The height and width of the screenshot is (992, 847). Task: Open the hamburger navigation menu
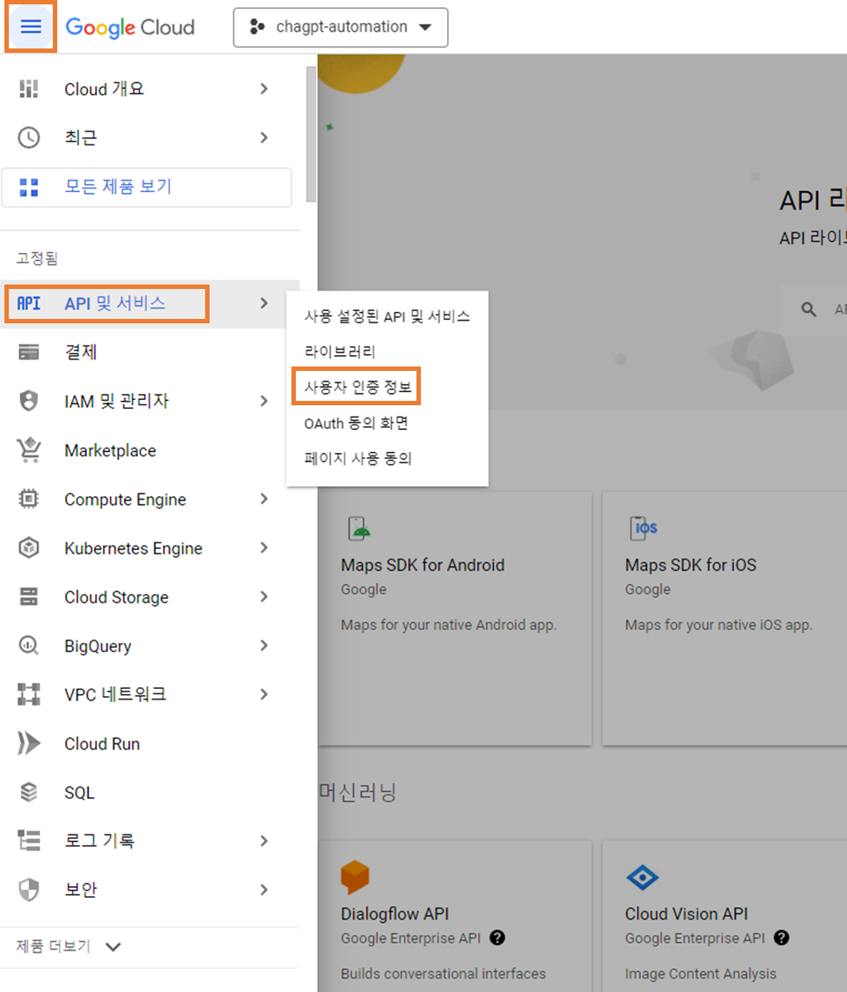30,26
